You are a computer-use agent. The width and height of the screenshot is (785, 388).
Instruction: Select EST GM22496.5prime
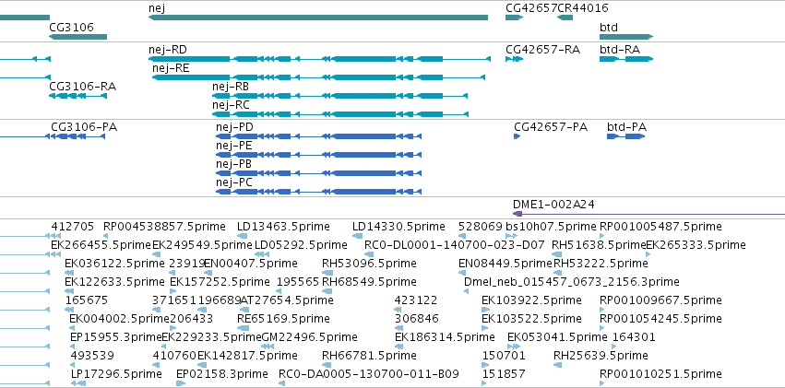click(x=310, y=337)
